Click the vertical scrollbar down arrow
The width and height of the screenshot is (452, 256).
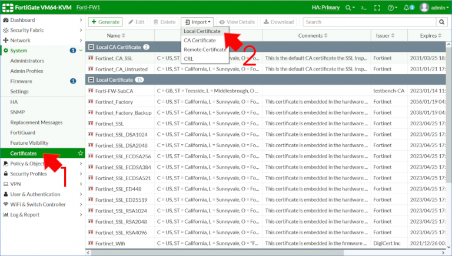[x=449, y=247]
